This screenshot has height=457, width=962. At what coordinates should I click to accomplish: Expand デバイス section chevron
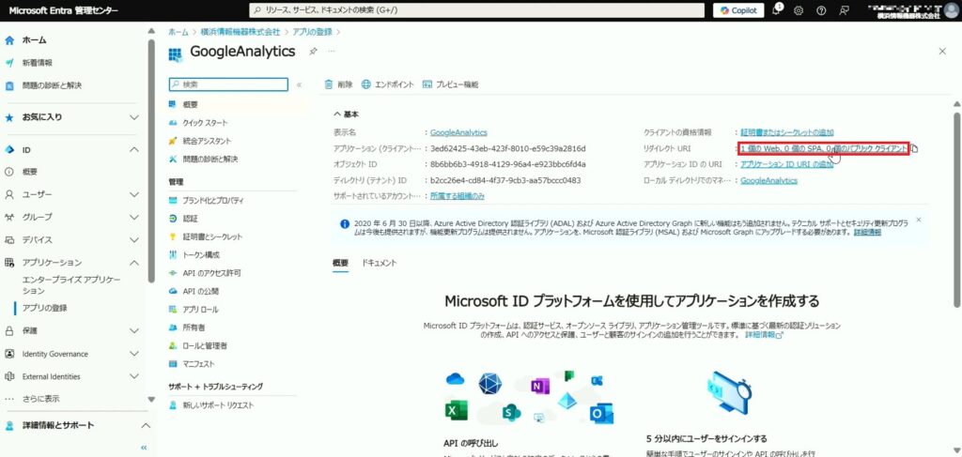[x=134, y=239]
